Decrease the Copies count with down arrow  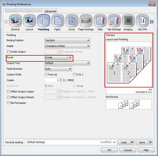(x=61, y=81)
